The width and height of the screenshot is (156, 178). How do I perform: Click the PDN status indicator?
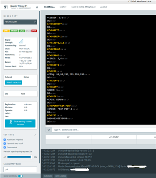coord(34,31)
